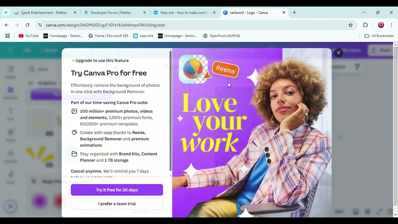This screenshot has height=224, width=398.
Task: Open the YouTube bookmark
Action: coord(29,36)
